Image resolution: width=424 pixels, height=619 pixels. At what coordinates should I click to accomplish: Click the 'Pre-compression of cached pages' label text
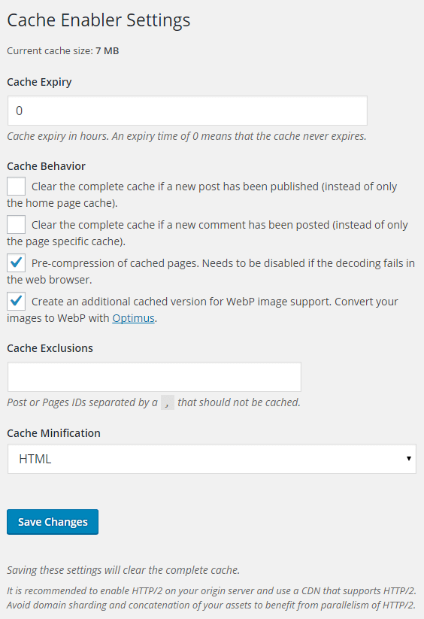tap(115, 263)
